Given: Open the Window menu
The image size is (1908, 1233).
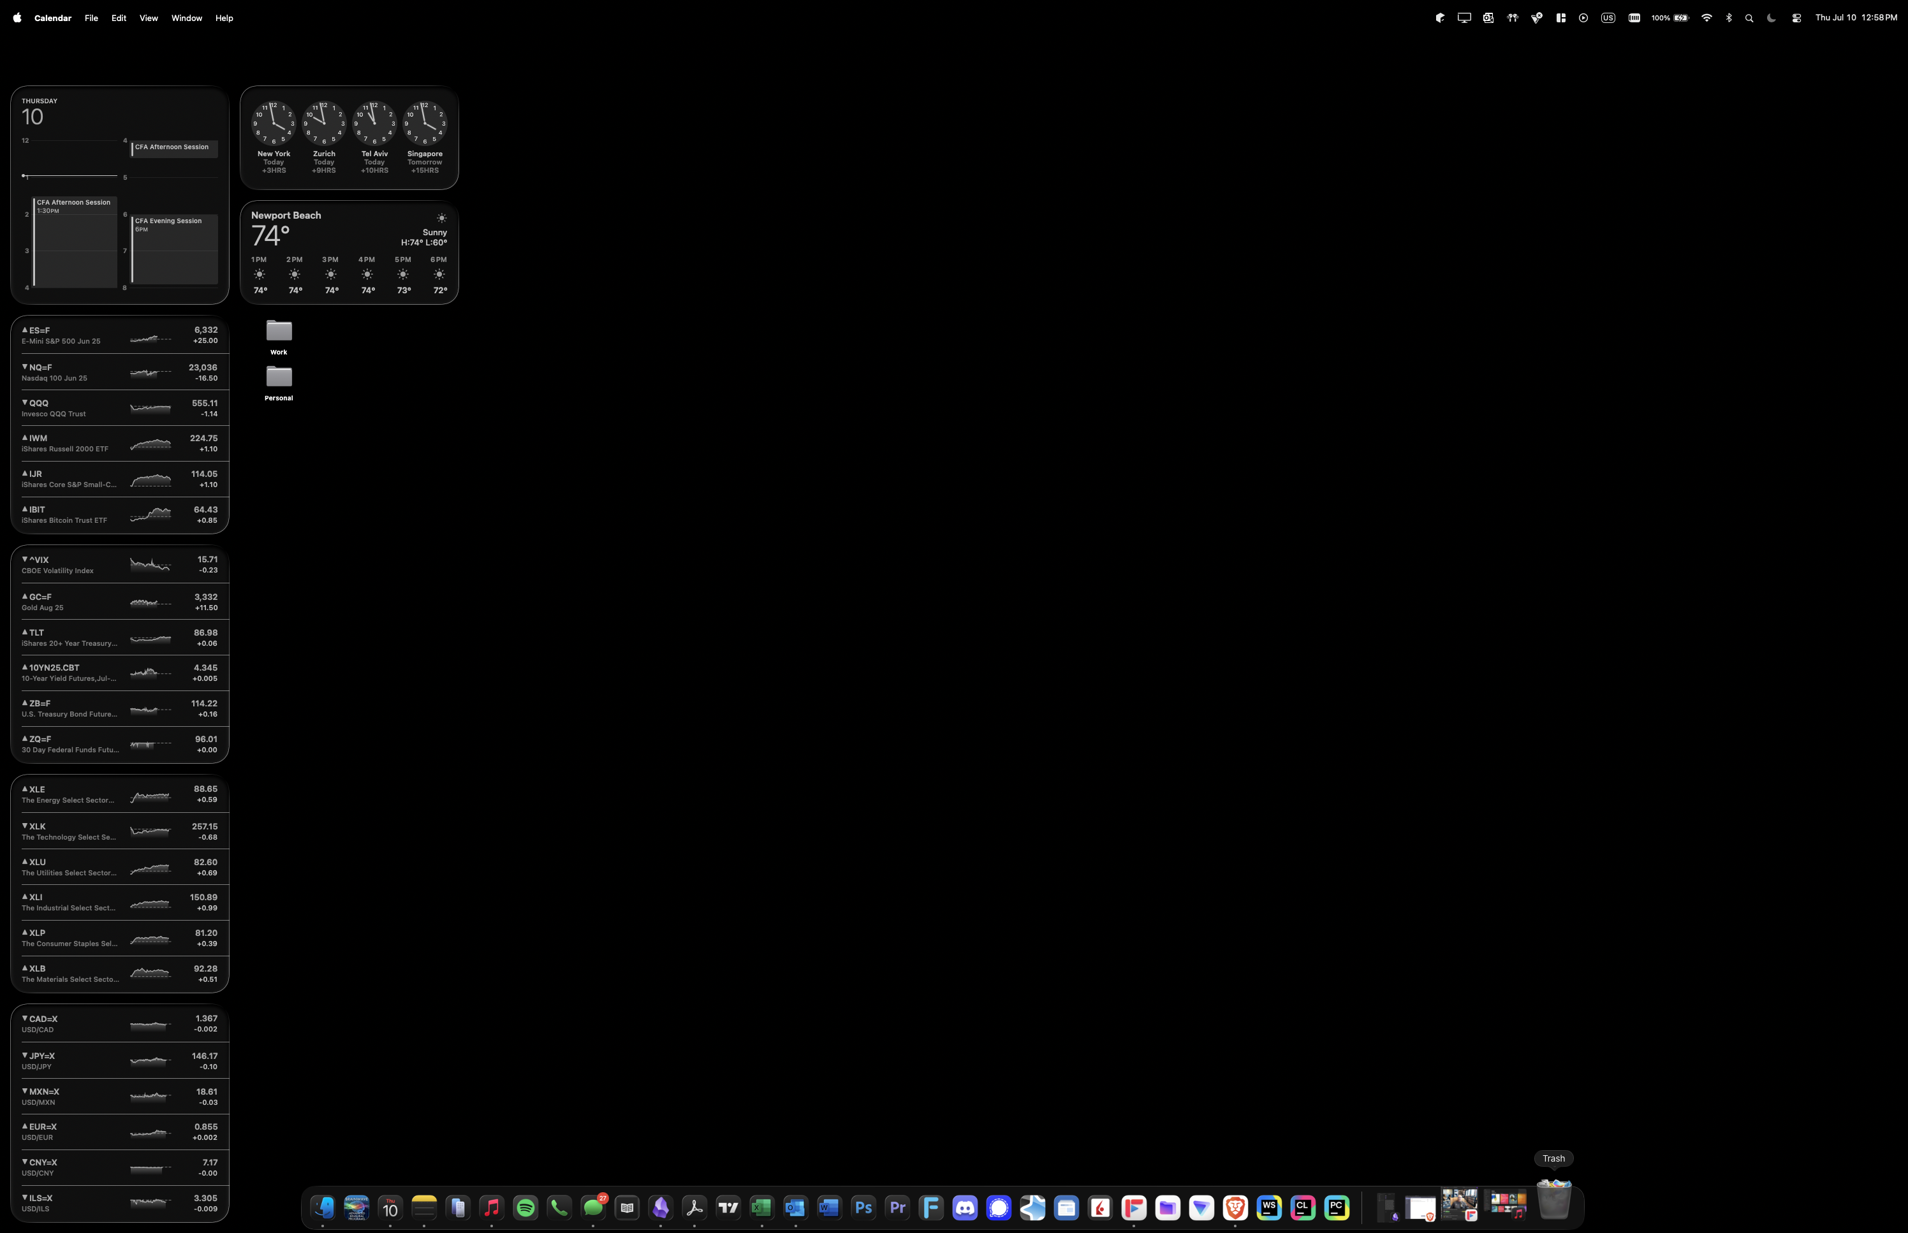Looking at the screenshot, I should (187, 18).
